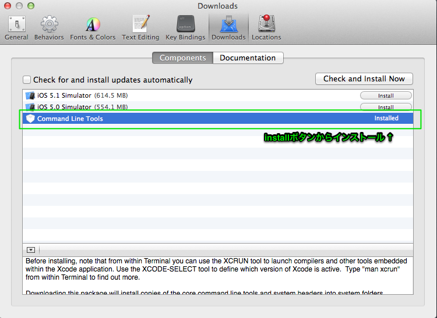This screenshot has width=437, height=318.
Task: Close the Downloads window with red button
Action: pos(8,6)
